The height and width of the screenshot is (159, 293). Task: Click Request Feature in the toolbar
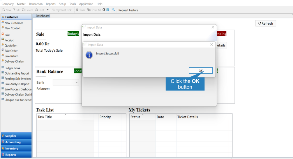tap(128, 10)
